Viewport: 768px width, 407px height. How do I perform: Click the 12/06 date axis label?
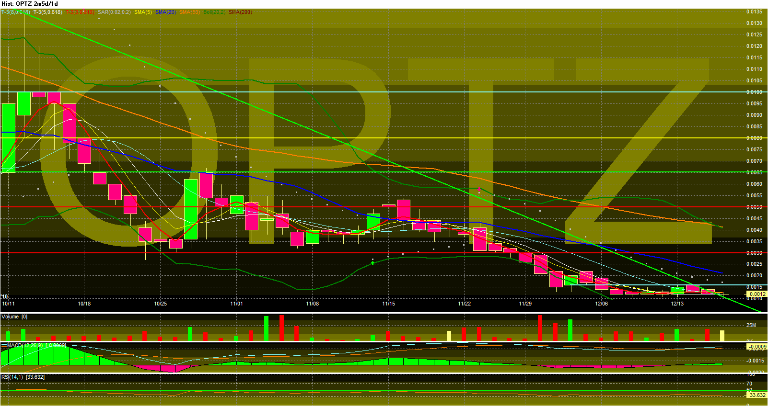pos(601,304)
